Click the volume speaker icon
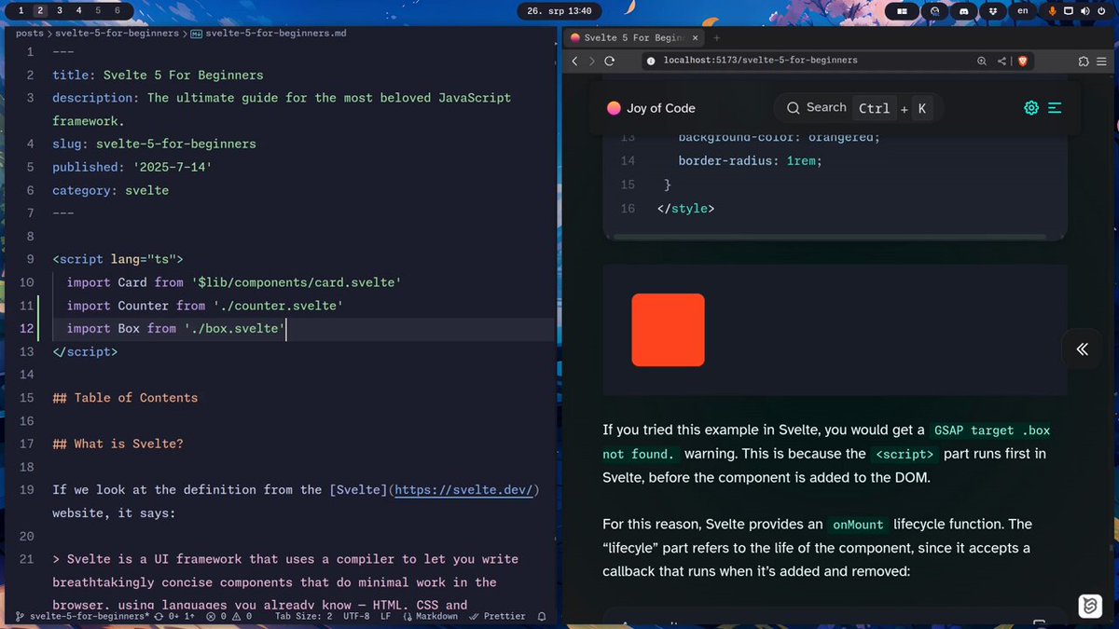1119x629 pixels. [1084, 11]
